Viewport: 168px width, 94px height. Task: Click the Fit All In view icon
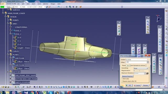[x=49, y=87]
